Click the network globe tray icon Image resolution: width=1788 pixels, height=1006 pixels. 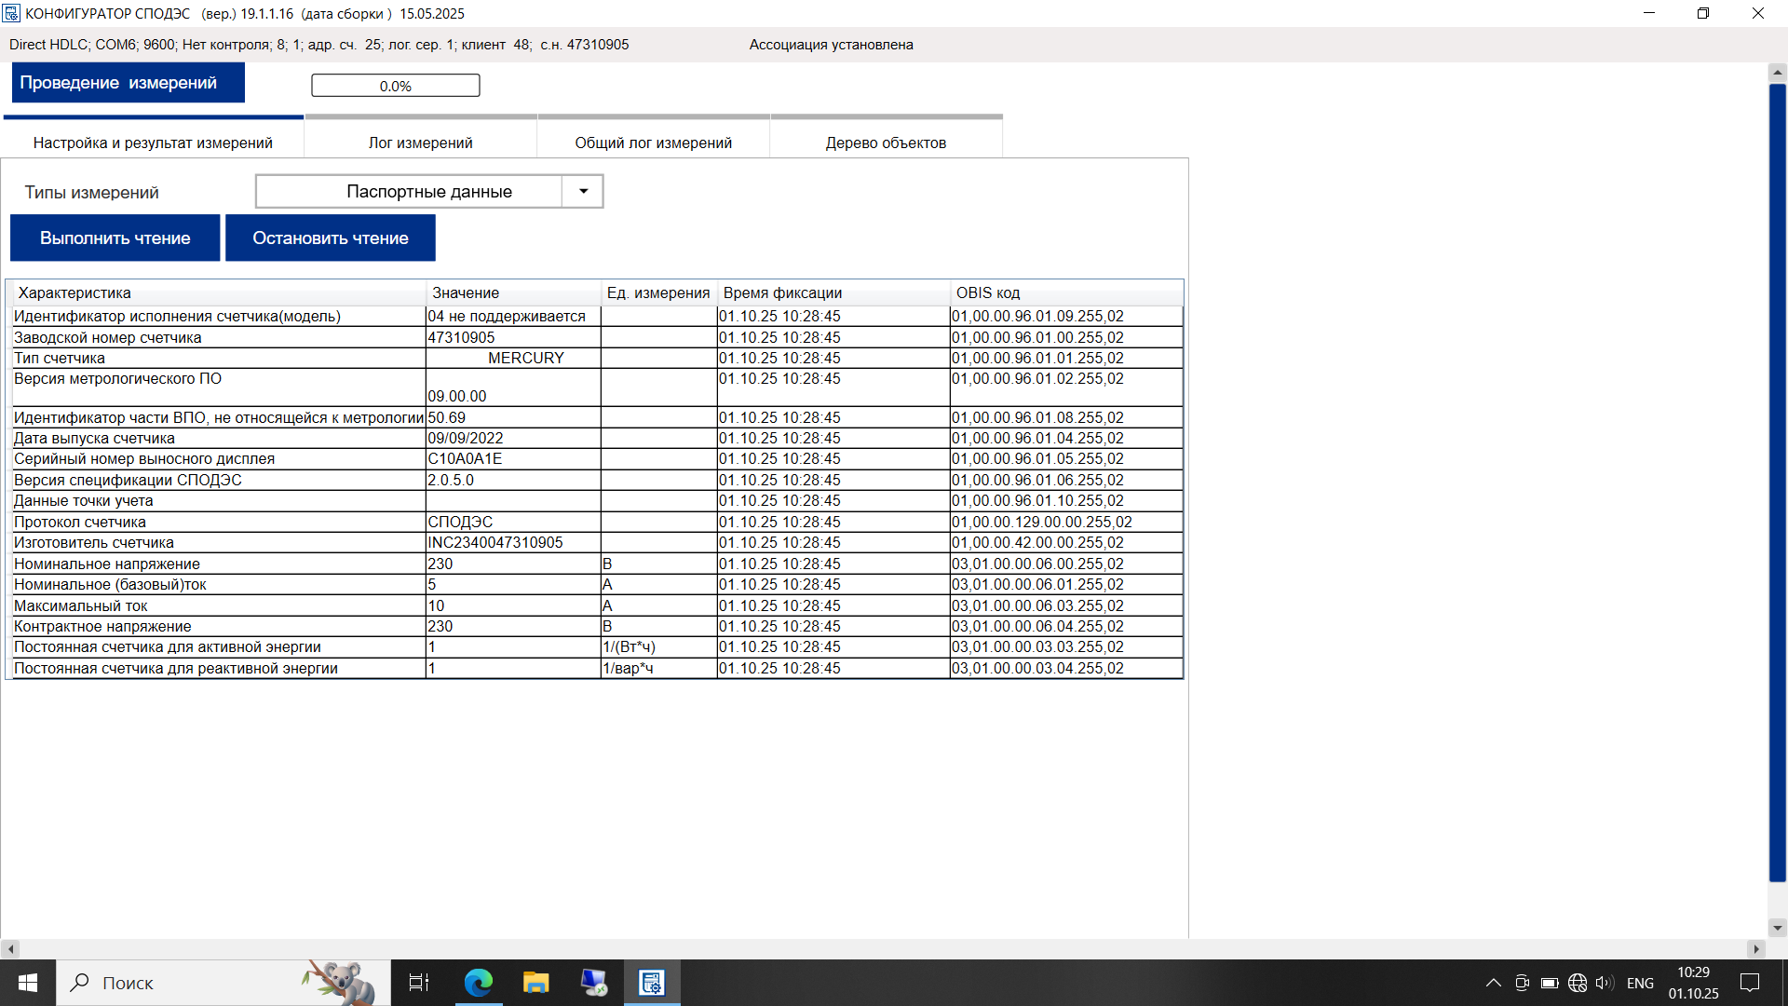coord(1577,983)
